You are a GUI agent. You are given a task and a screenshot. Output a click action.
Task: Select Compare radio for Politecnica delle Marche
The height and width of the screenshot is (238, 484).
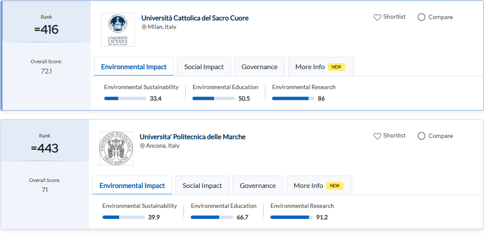coord(421,136)
